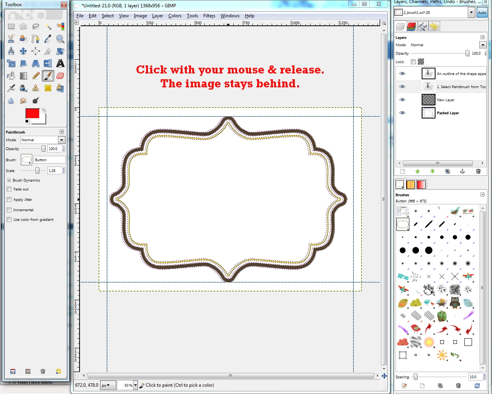Create a new layer with the New Layer button
Screen dimensions: 492x394
pyautogui.click(x=402, y=171)
